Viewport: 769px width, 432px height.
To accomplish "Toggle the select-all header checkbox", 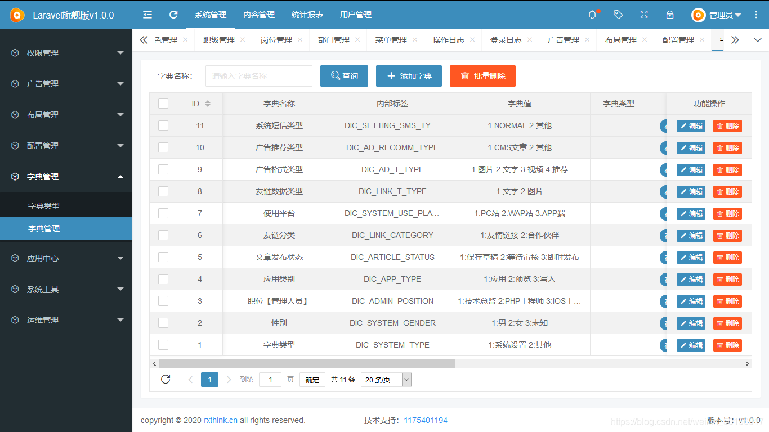I will click(163, 103).
